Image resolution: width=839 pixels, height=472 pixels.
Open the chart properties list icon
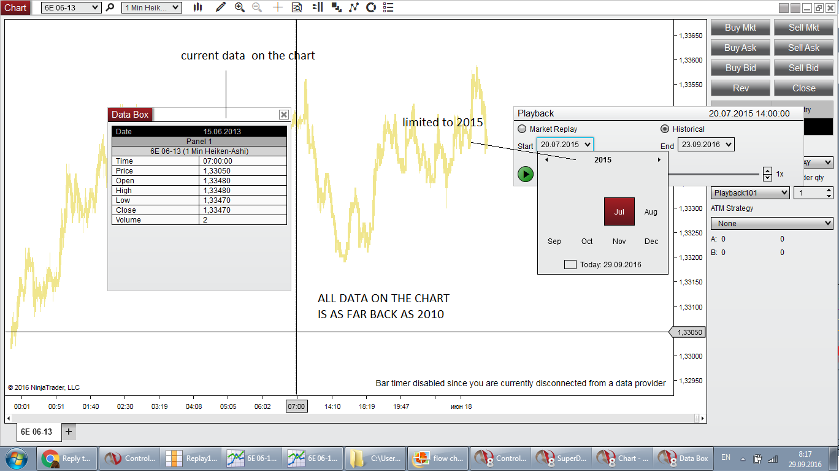coord(388,7)
